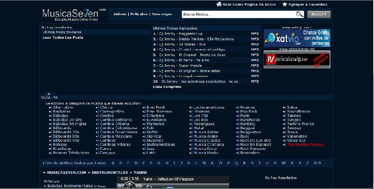Open the Soundtracks category
This screenshot has width=374, height=189.
298,111
